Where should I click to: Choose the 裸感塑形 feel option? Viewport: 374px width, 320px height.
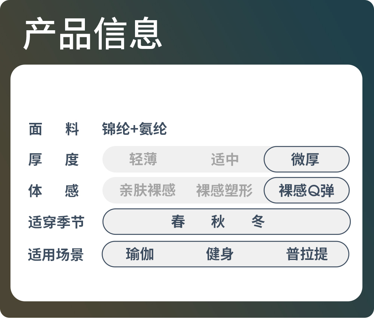point(224,190)
